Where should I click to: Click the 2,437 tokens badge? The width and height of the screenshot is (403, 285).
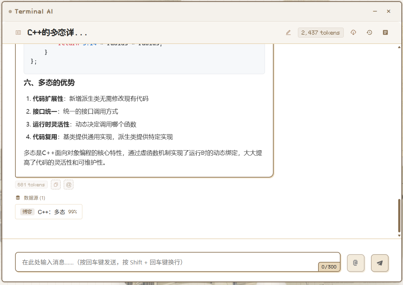click(321, 32)
